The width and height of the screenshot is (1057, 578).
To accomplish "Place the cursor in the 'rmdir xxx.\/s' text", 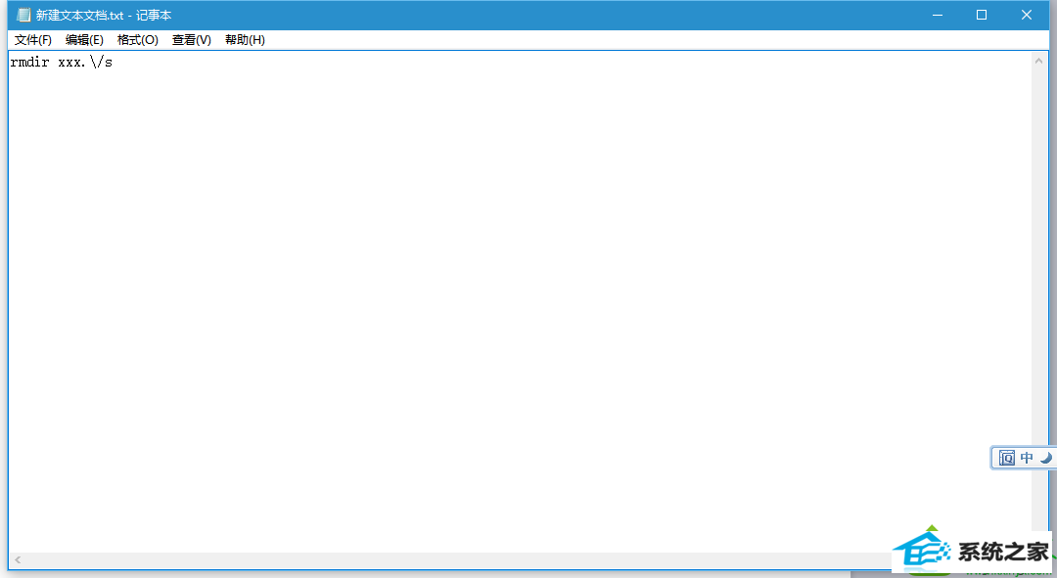I will pyautogui.click(x=62, y=62).
